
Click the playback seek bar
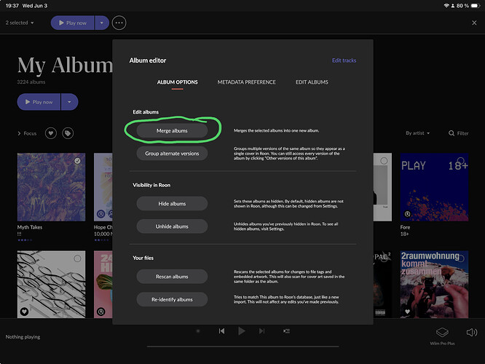(x=242, y=347)
